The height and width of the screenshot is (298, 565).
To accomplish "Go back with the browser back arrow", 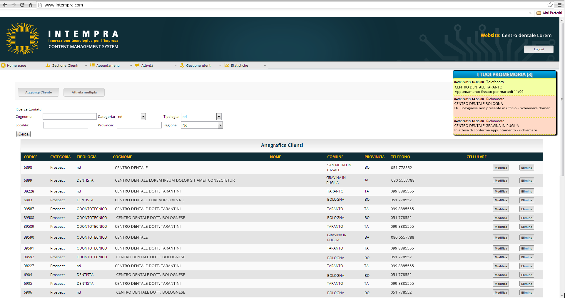I will click(5, 5).
